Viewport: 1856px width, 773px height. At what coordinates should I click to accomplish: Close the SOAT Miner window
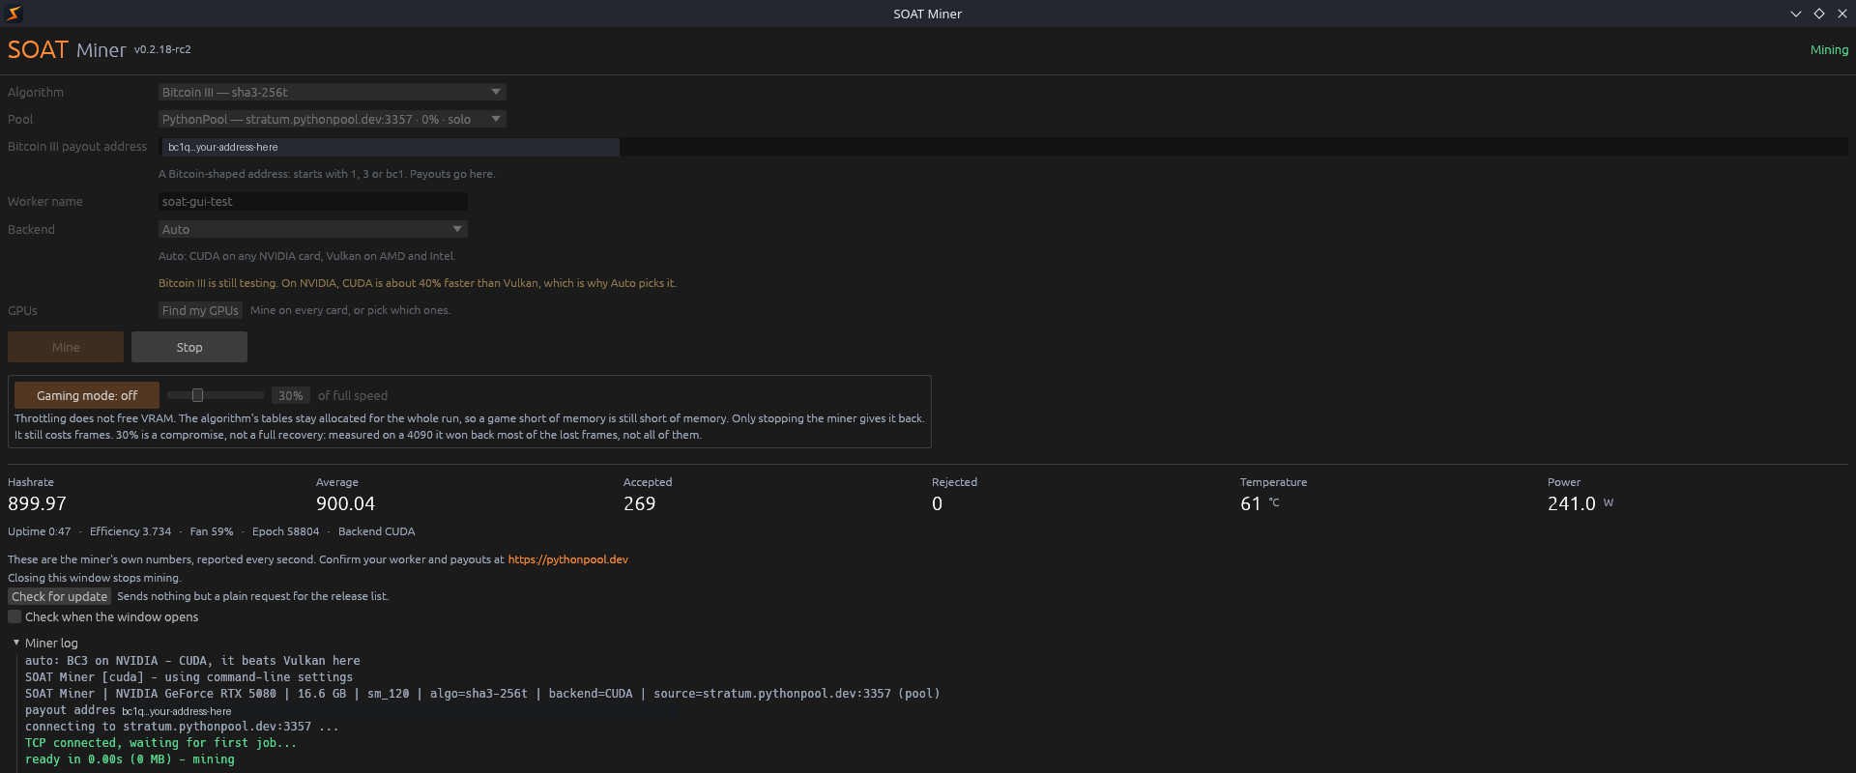pyautogui.click(x=1842, y=14)
